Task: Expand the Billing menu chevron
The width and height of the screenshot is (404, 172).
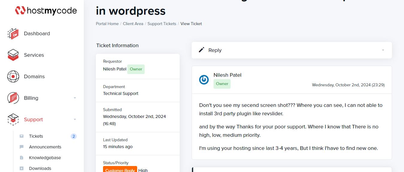Action: 75,98
